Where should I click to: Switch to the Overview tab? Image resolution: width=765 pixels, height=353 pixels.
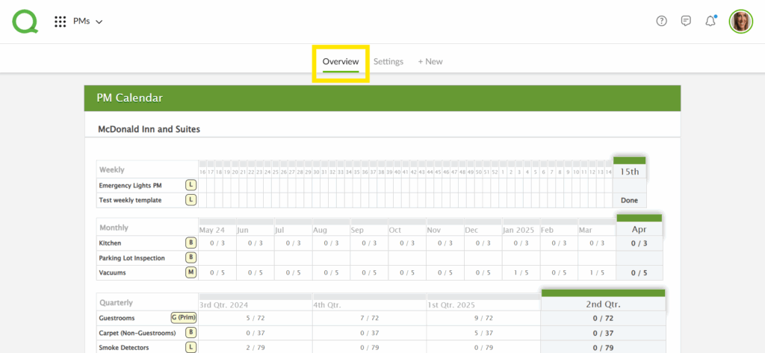coord(341,61)
